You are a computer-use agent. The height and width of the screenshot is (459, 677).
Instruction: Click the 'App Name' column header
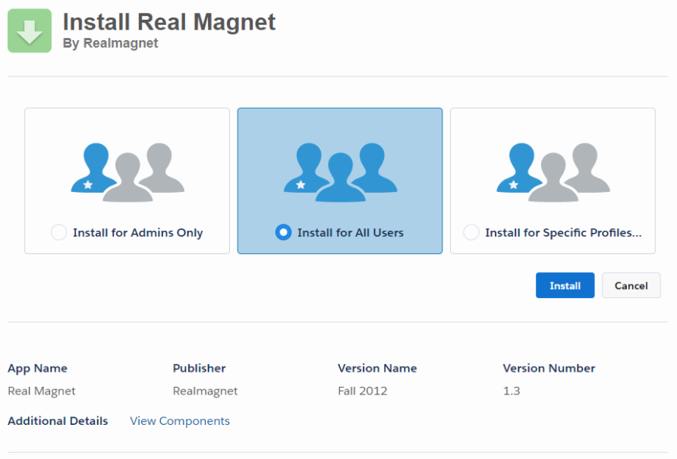tap(37, 368)
